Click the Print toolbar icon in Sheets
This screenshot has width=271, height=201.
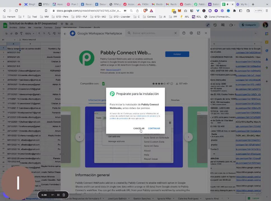click(16, 33)
